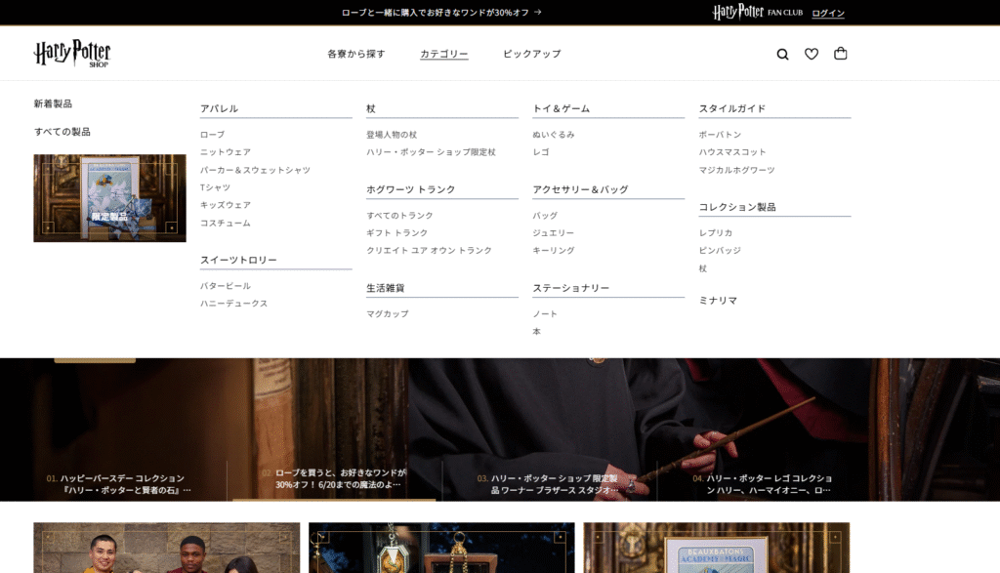Open the product card showing people in robes
This screenshot has width=1000, height=573.
166,549
